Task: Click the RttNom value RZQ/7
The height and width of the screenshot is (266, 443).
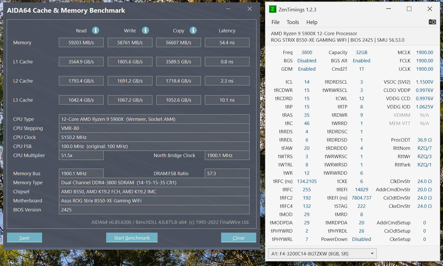Action: [424, 148]
